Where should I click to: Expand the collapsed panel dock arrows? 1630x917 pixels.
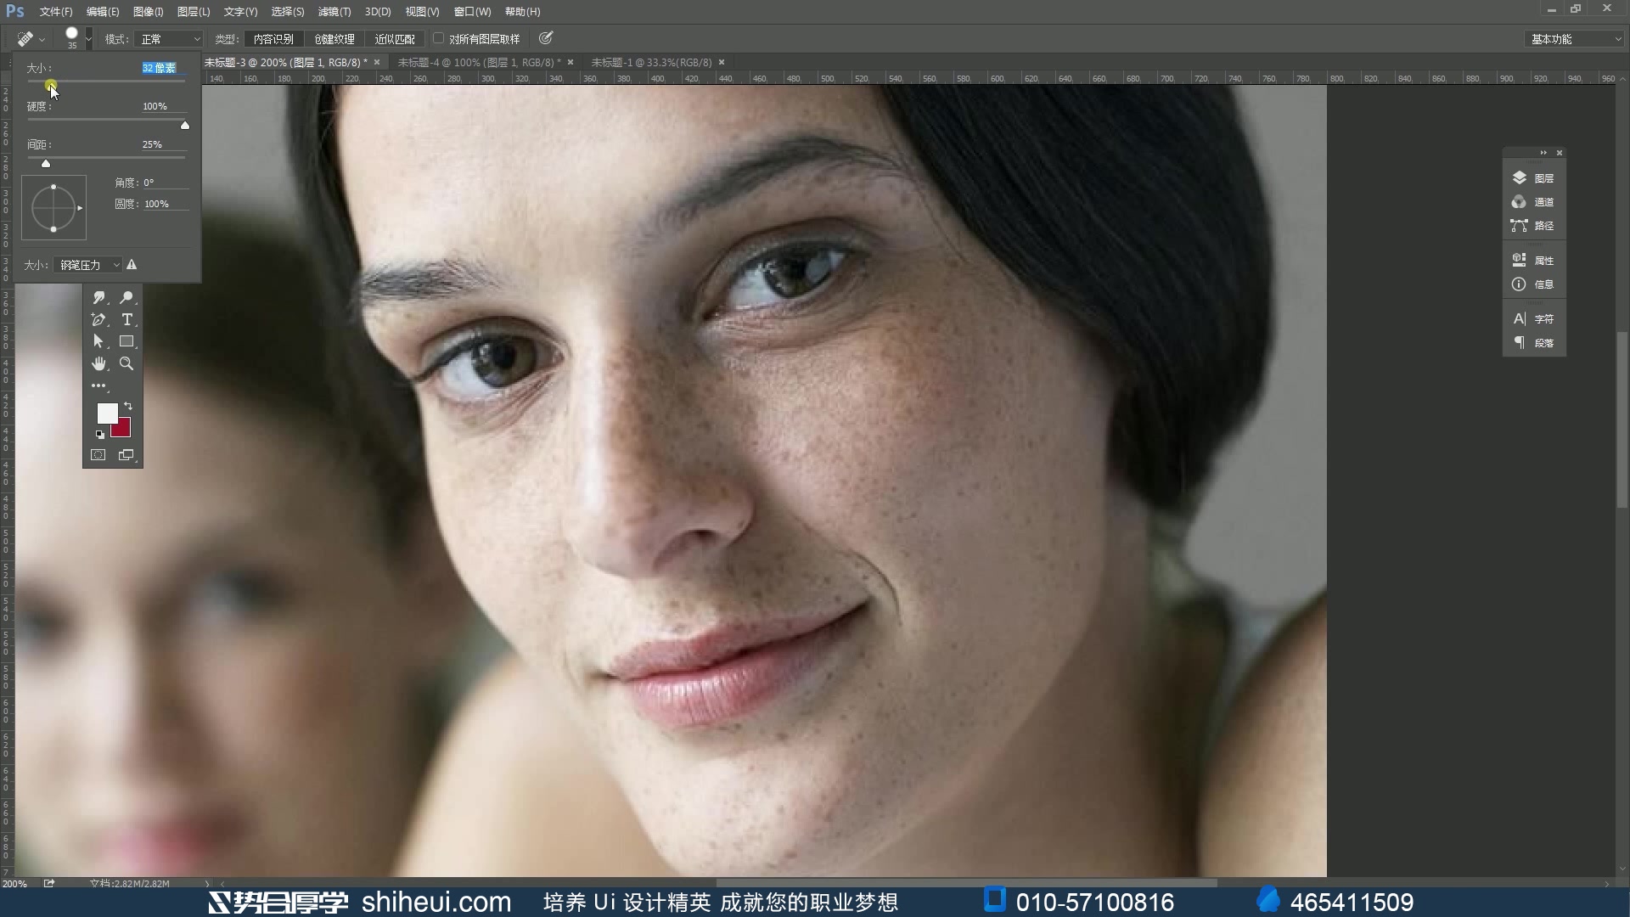coord(1543,153)
